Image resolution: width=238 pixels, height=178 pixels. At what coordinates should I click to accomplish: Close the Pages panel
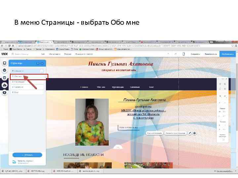(x=42, y=63)
